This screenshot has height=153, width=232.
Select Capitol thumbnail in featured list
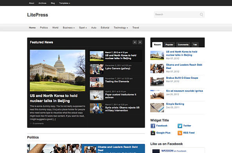[x=97, y=56]
